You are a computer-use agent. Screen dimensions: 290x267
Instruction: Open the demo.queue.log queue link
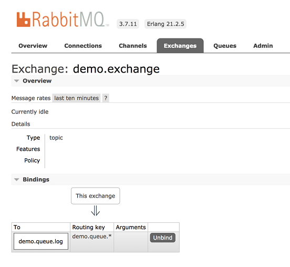click(x=40, y=241)
